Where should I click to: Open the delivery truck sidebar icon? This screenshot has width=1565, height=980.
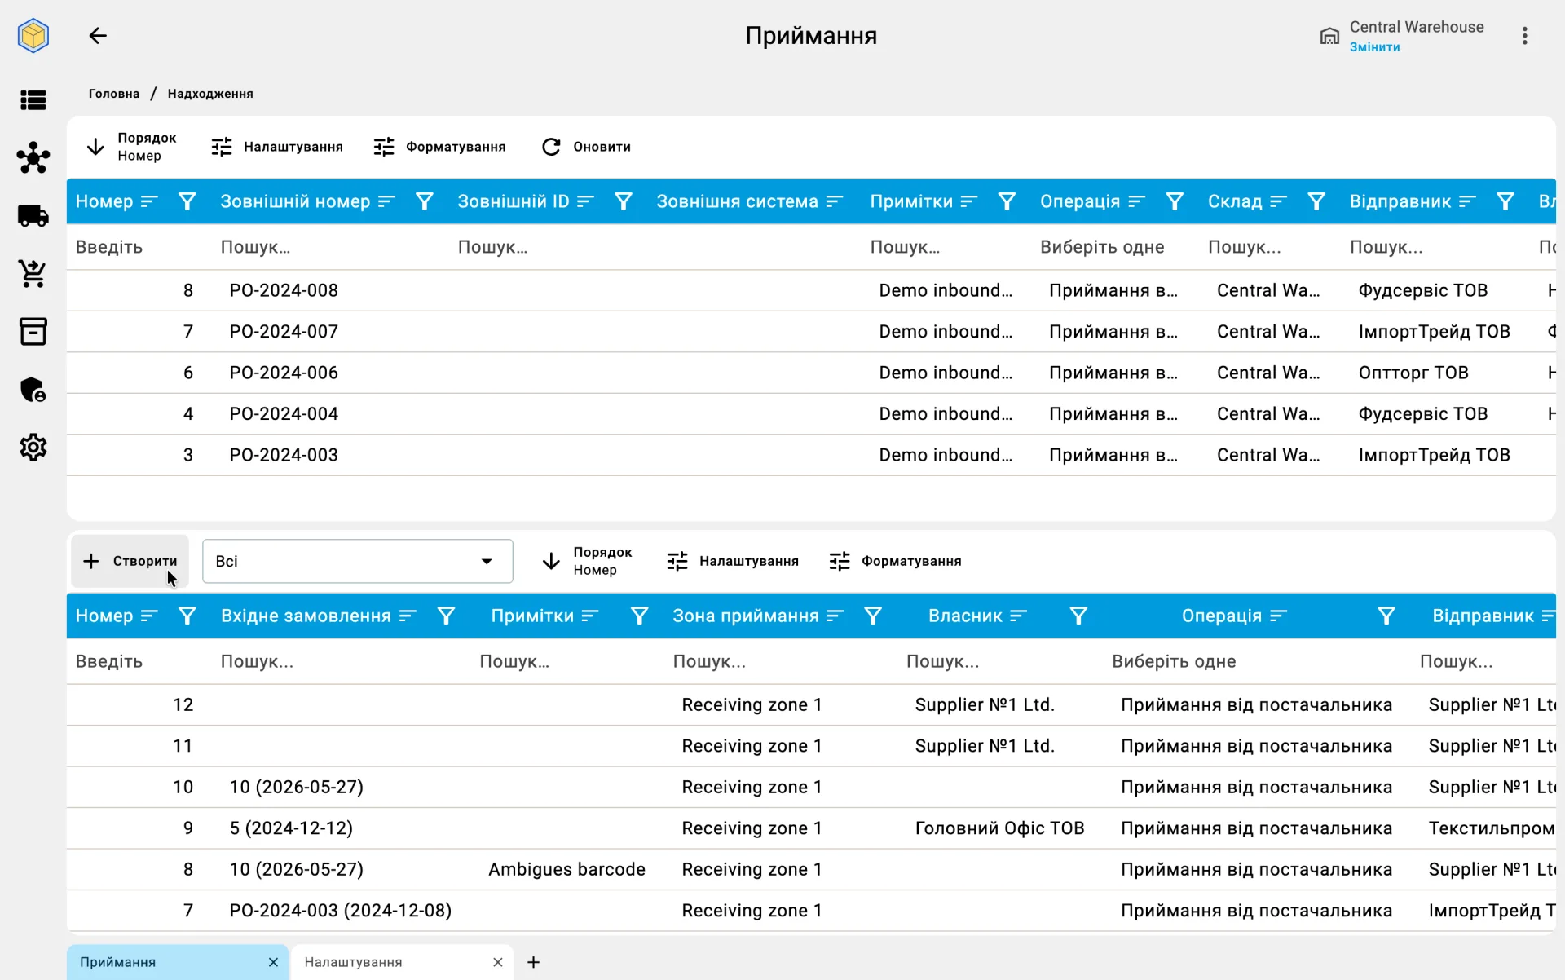[x=33, y=216]
